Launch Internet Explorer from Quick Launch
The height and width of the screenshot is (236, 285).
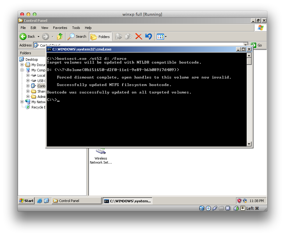pyautogui.click(x=39, y=201)
